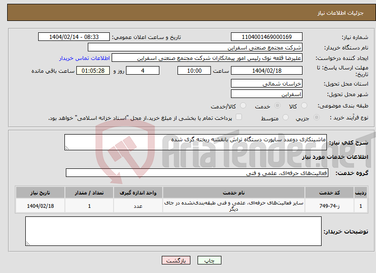Click the buyer notes textarea
The image size is (376, 273).
coord(173,231)
